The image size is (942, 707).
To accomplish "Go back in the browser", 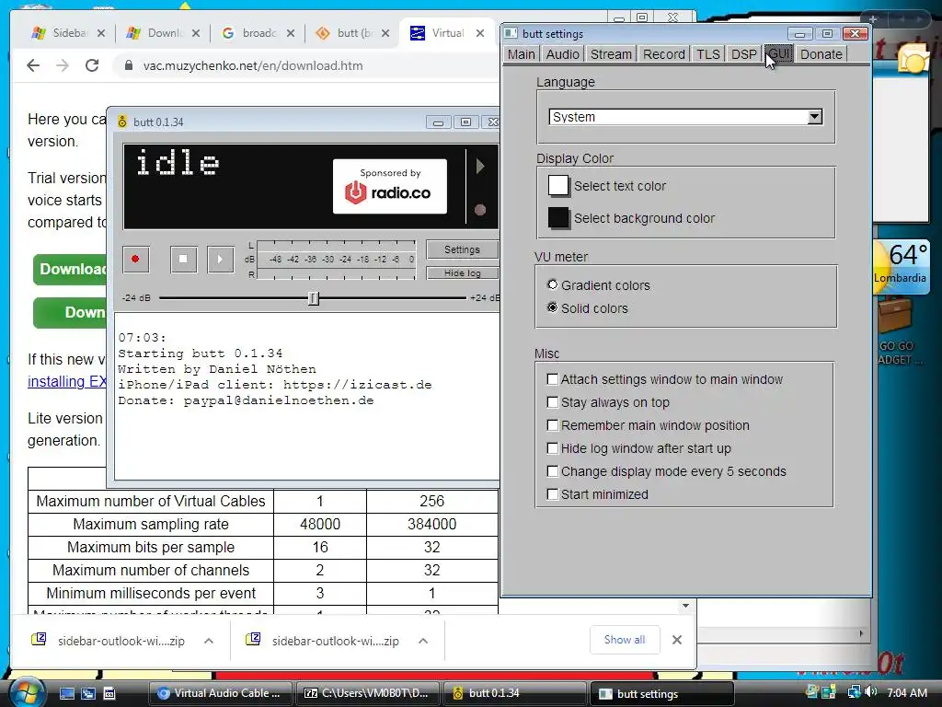I will 33,65.
